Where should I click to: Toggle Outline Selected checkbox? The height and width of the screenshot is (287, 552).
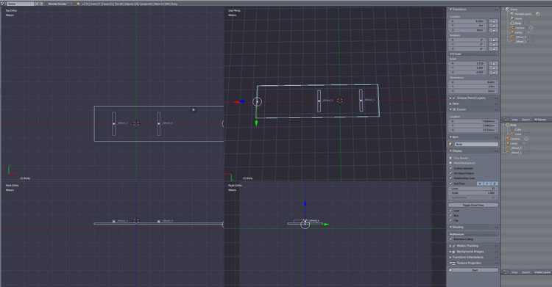[x=450, y=168]
